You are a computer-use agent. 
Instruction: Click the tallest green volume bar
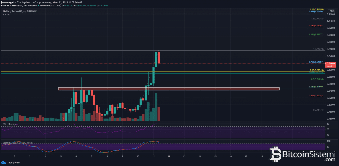[156, 106]
